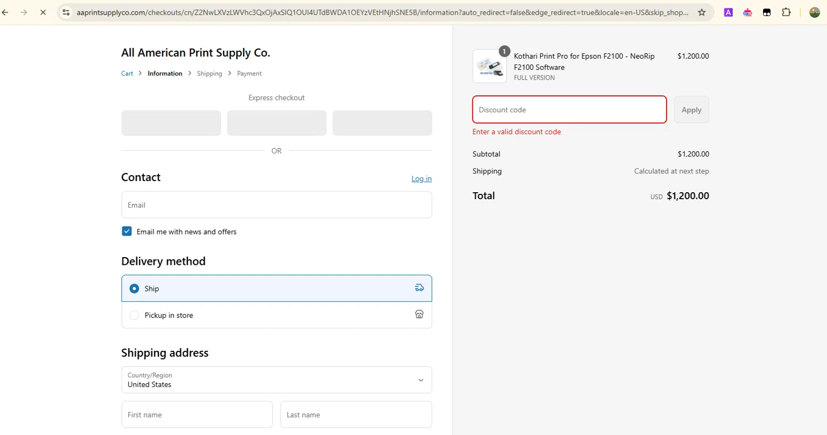Click the Log in link
Image resolution: width=827 pixels, height=435 pixels.
click(422, 178)
